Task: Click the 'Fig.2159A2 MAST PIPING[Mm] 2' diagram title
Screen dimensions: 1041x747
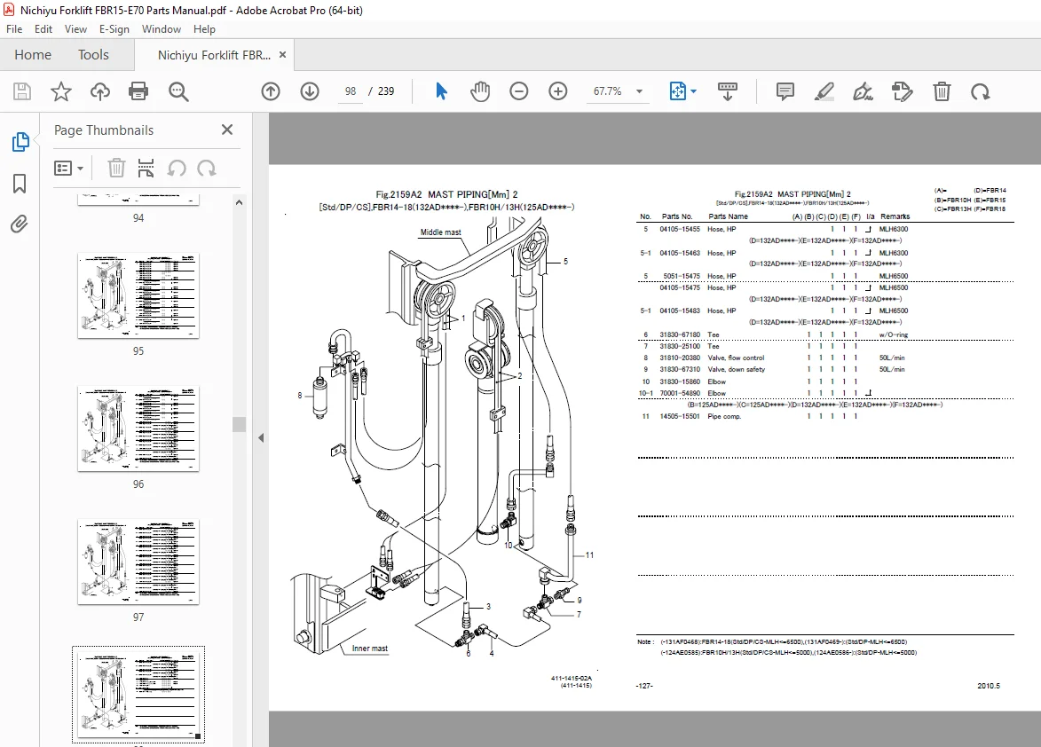Action: pyautogui.click(x=446, y=194)
